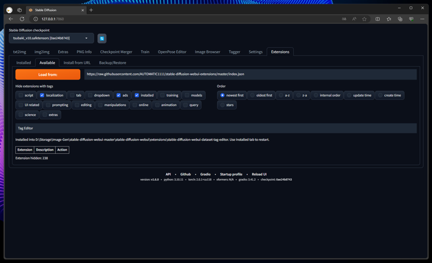Check the dropdown tag filter
Image resolution: width=432 pixels, height=263 pixels.
pyautogui.click(x=90, y=95)
